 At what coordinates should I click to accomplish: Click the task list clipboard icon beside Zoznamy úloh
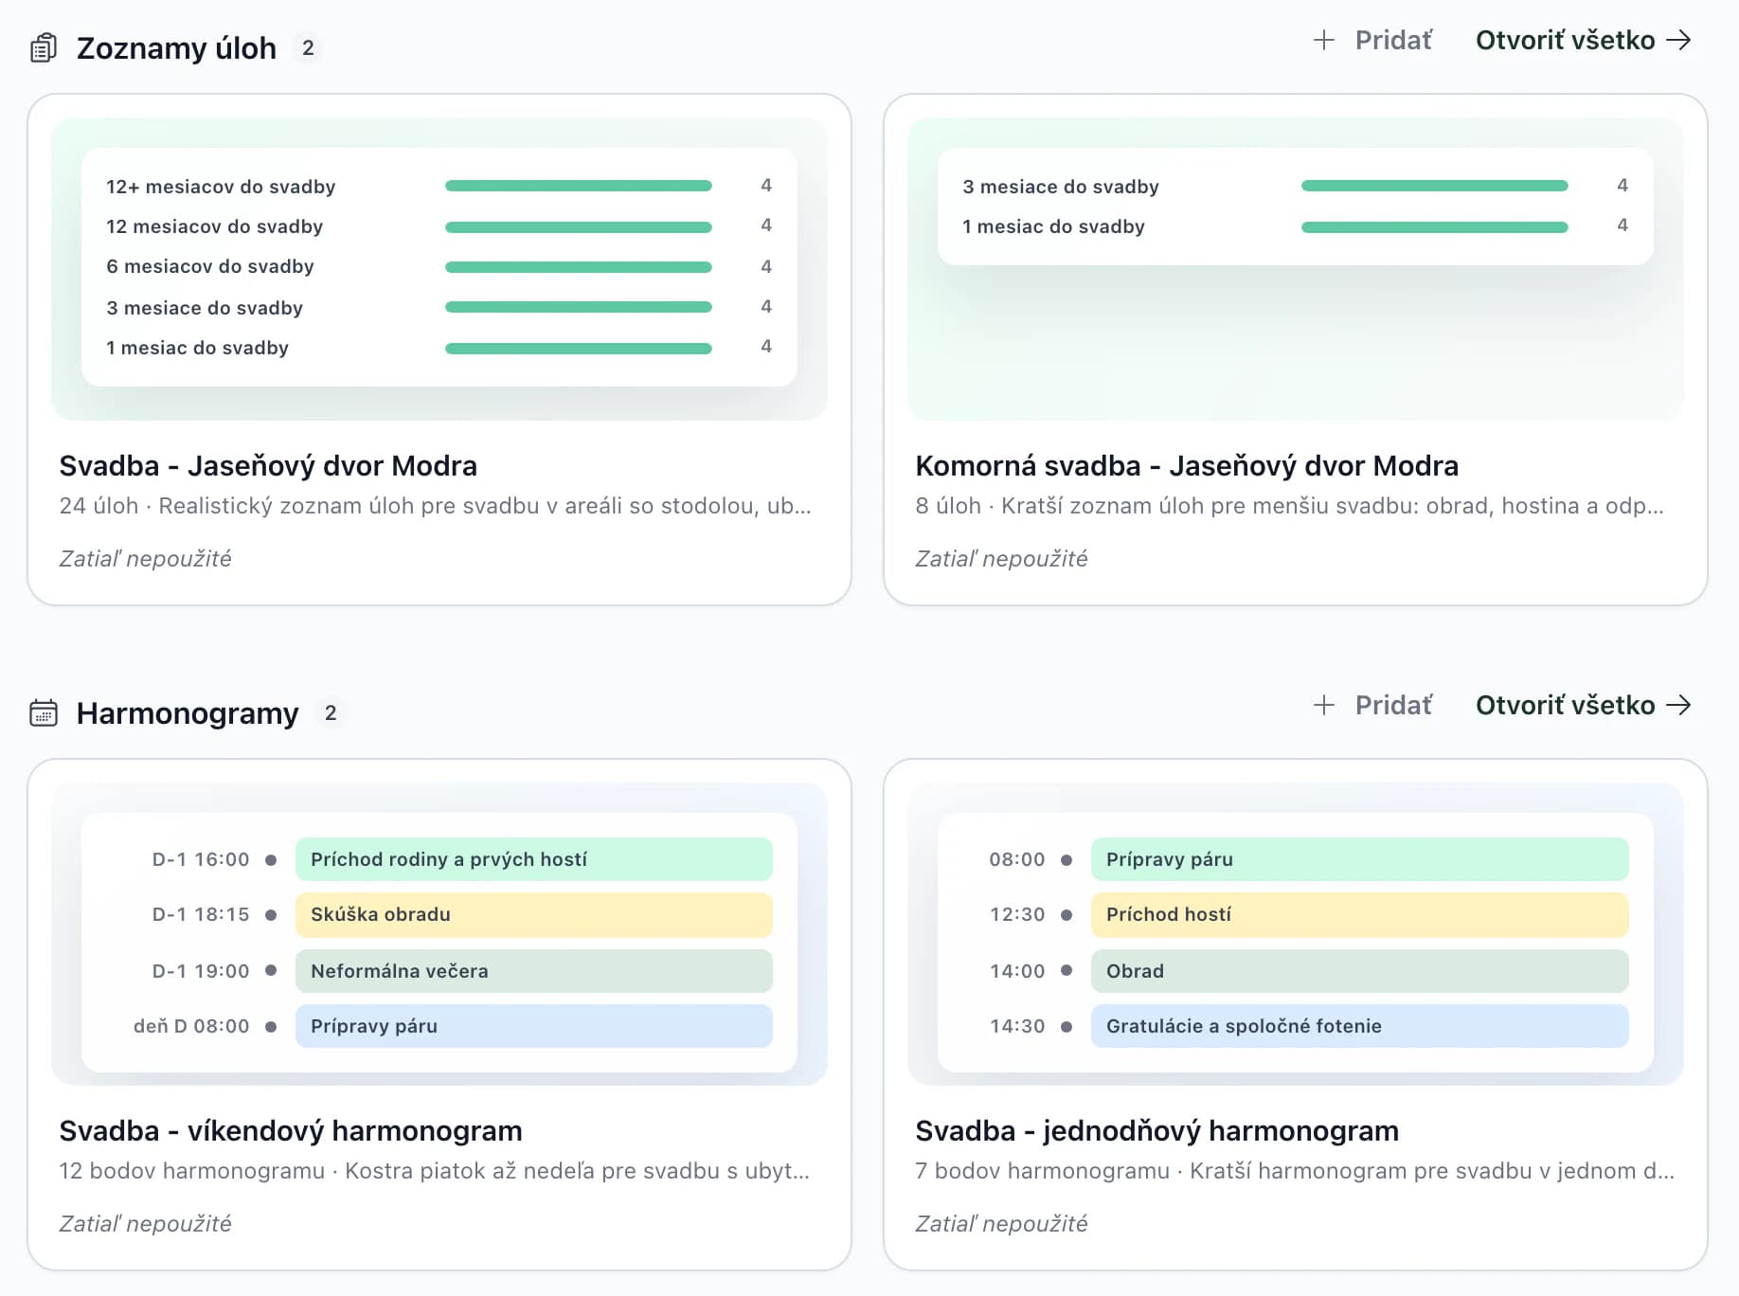pyautogui.click(x=44, y=47)
